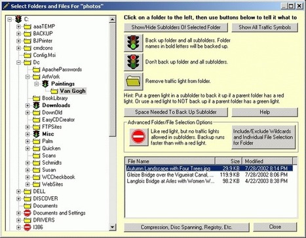Select the BJPrinter folder label
Screen dimensions: 306x238
click(43, 41)
